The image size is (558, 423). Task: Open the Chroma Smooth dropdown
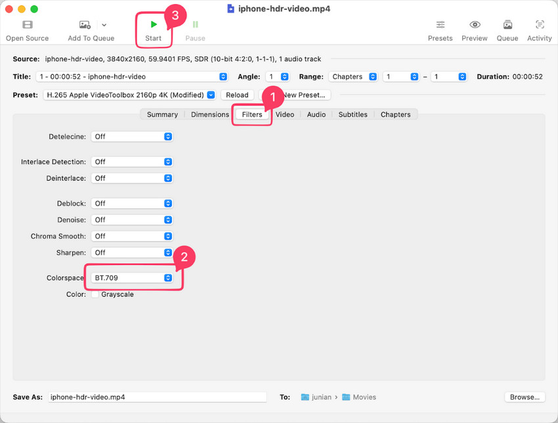point(132,236)
